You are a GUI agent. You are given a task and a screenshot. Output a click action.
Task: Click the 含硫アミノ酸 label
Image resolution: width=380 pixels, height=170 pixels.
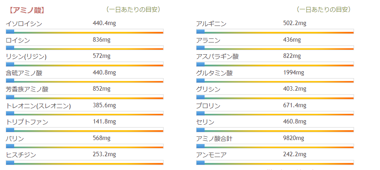coord(24,73)
